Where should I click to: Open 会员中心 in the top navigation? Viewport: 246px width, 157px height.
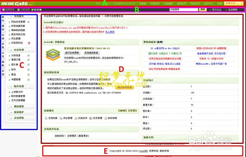pyautogui.click(x=209, y=4)
